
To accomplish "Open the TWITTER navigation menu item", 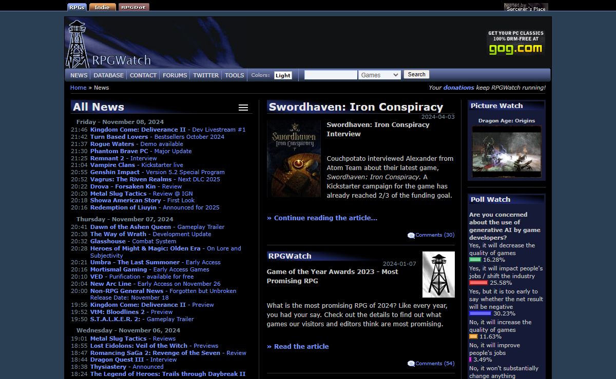I will pyautogui.click(x=206, y=75).
